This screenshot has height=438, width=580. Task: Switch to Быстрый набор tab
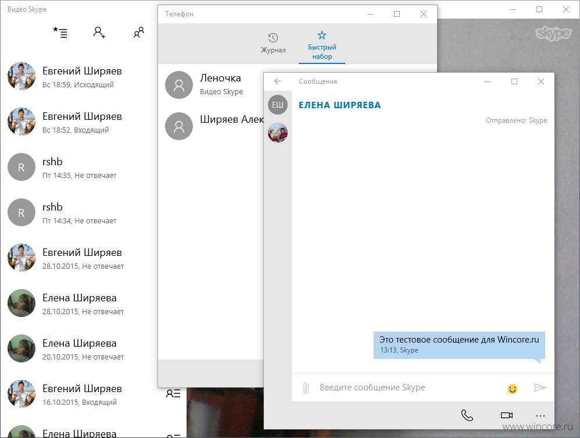[x=322, y=45]
